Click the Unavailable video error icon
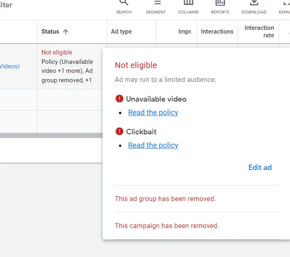Viewport: 290px width, 257px height. click(x=119, y=99)
